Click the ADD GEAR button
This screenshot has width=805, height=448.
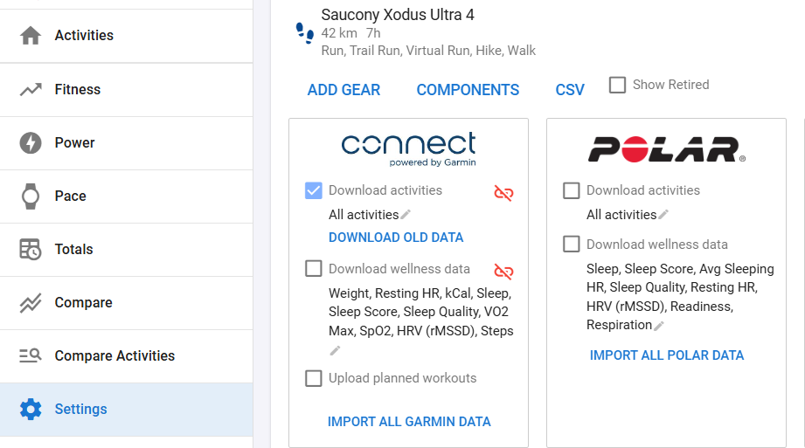[x=344, y=90]
